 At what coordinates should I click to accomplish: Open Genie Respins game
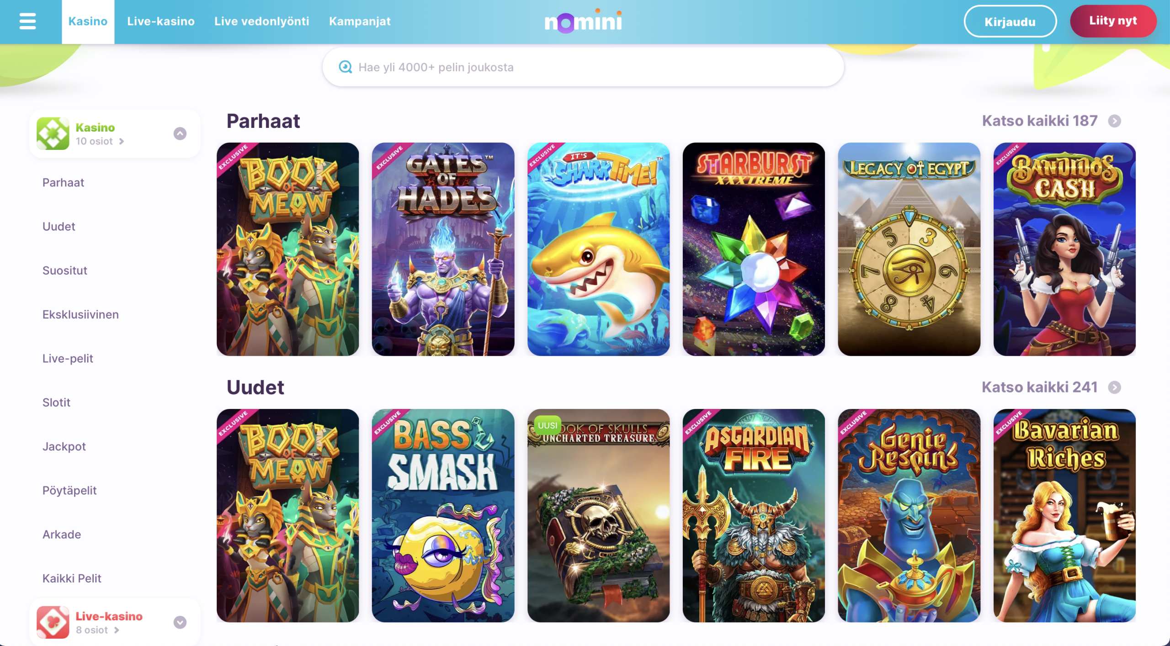(909, 515)
